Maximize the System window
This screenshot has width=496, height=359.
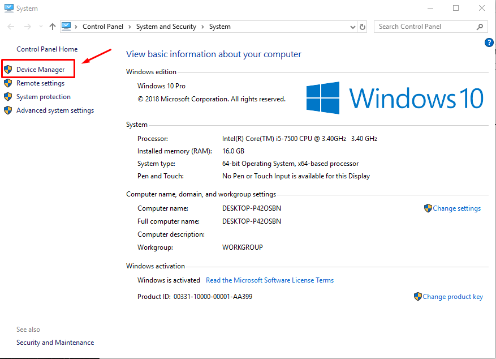pyautogui.click(x=456, y=8)
